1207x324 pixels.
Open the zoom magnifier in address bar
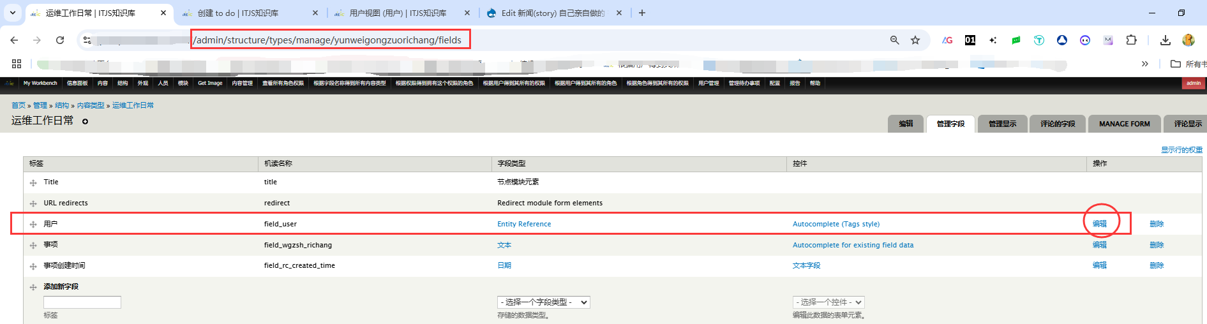pyautogui.click(x=895, y=40)
